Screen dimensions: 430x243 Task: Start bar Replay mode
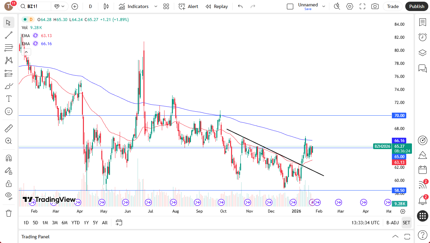[x=217, y=6]
